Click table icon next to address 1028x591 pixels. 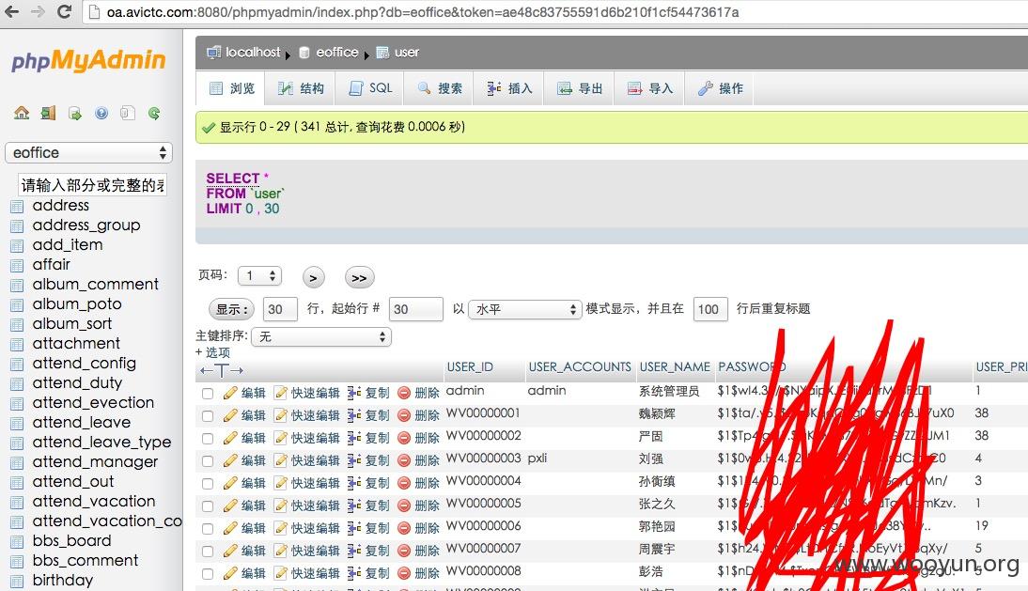click(x=17, y=207)
